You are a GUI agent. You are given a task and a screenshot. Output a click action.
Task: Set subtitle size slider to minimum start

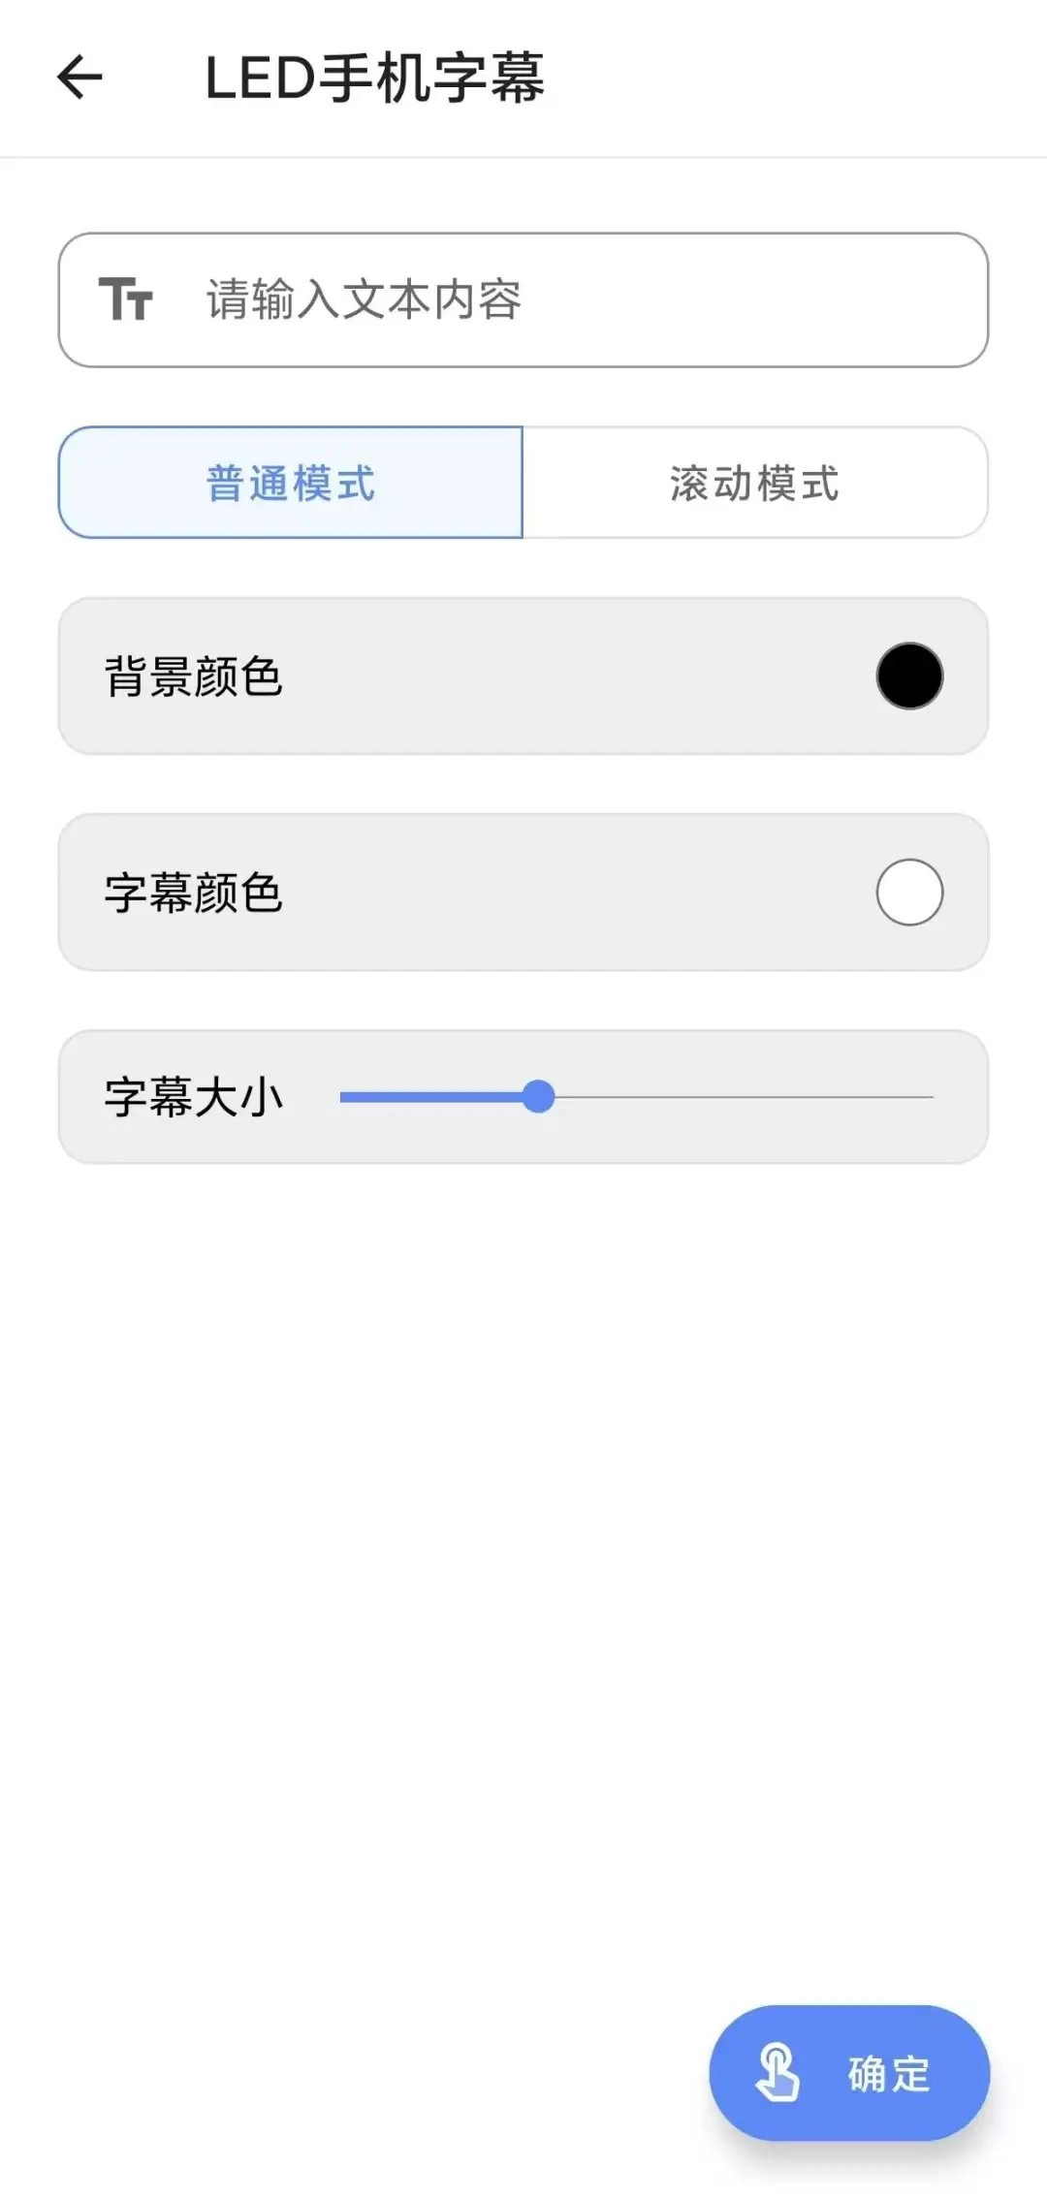(342, 1097)
